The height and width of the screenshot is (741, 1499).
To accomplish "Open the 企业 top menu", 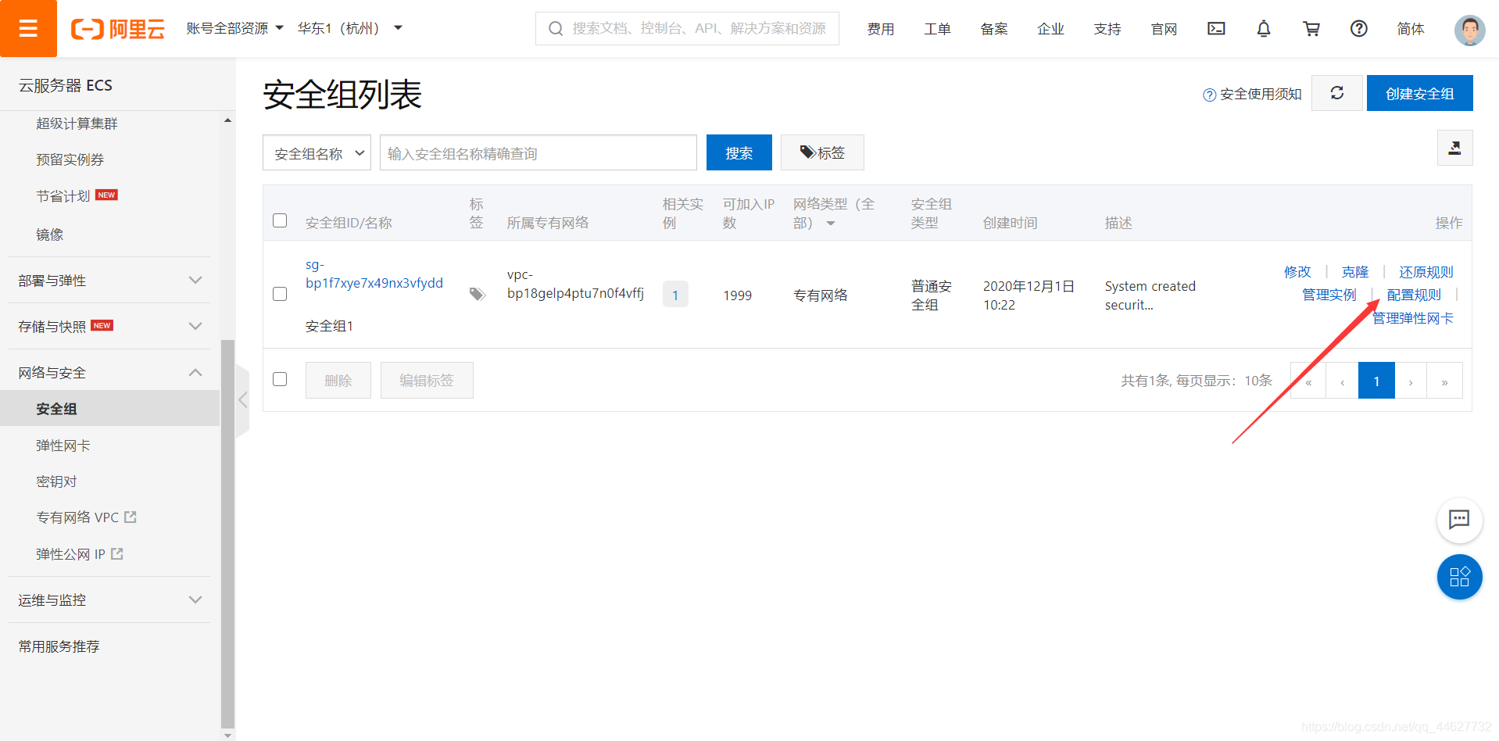I will point(1050,29).
